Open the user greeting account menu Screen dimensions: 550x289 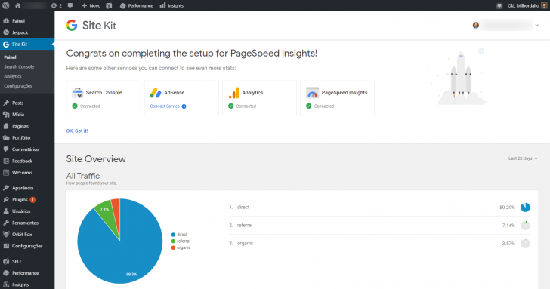click(527, 5)
